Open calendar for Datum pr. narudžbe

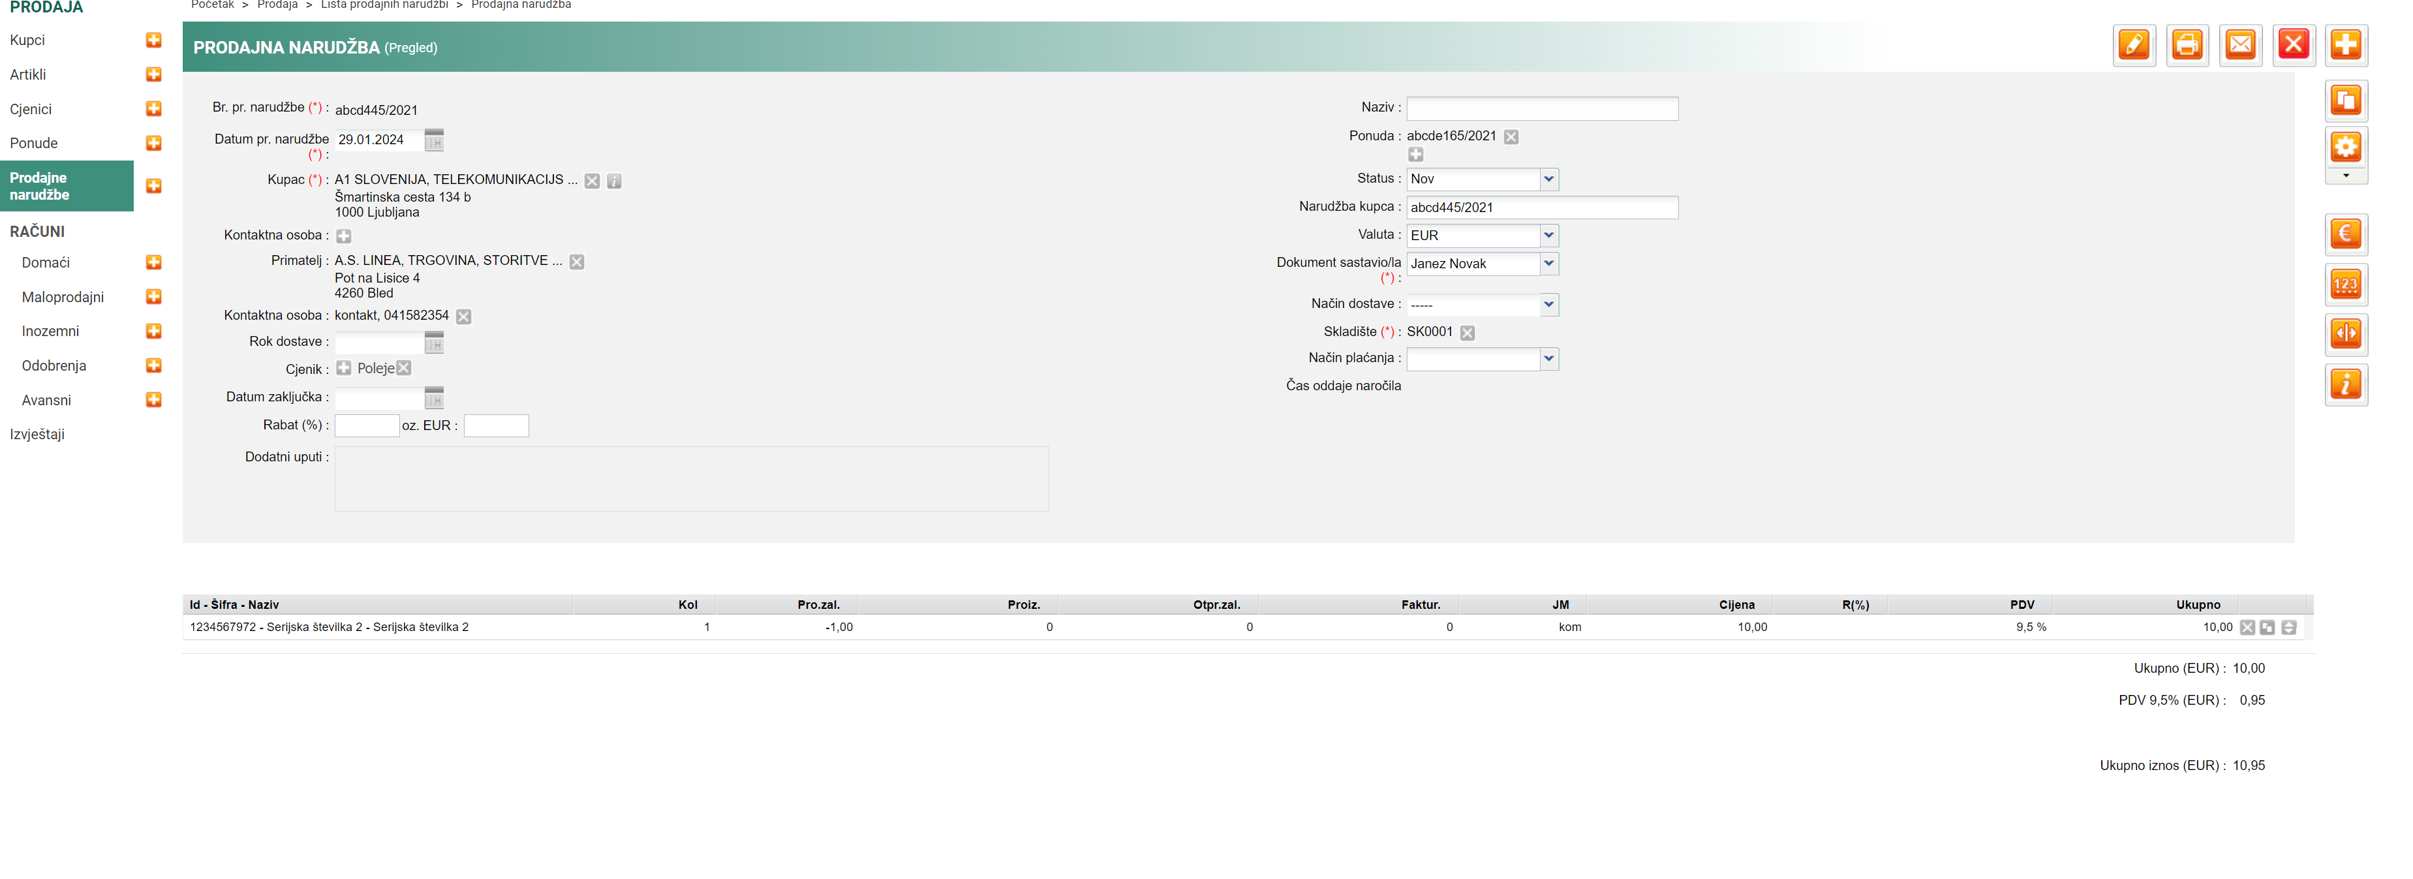pyautogui.click(x=434, y=140)
